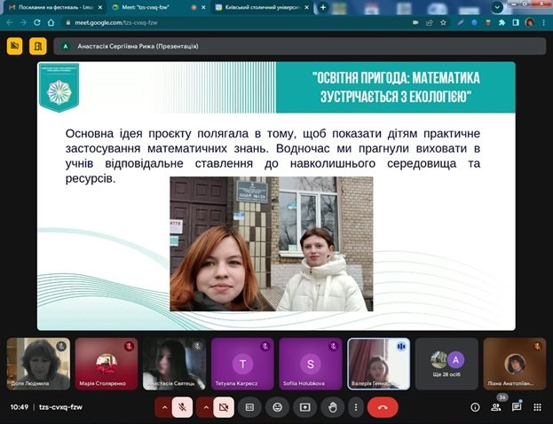Expand audio settings arrow beside microphone
The width and height of the screenshot is (553, 424).
click(164, 407)
